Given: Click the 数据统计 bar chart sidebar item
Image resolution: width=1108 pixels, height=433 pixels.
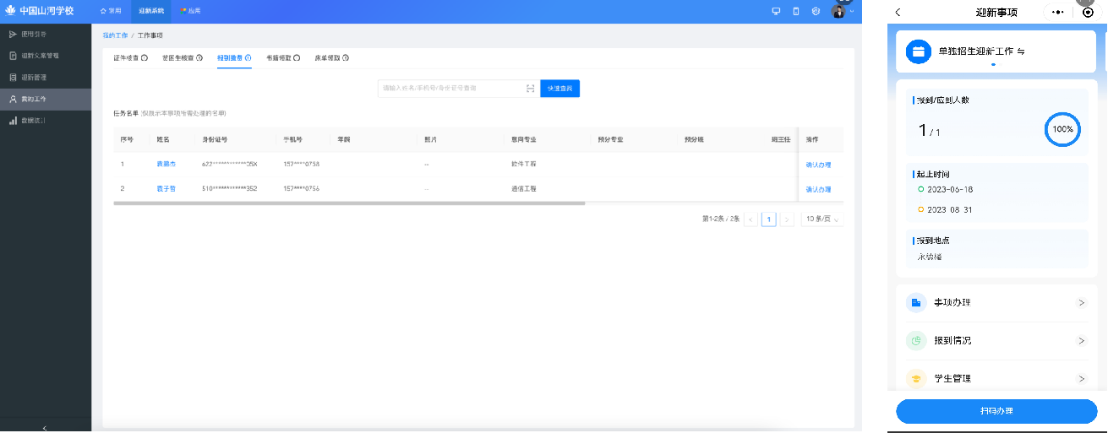Looking at the screenshot, I should click(x=34, y=121).
